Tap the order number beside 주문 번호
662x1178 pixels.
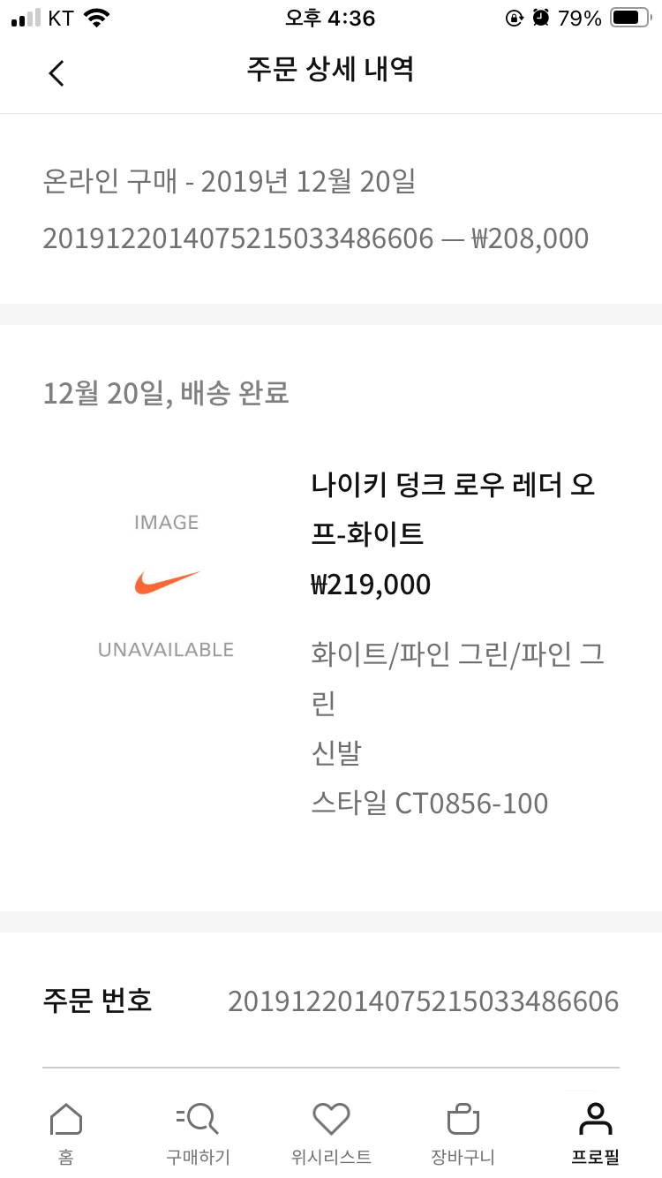423,1001
